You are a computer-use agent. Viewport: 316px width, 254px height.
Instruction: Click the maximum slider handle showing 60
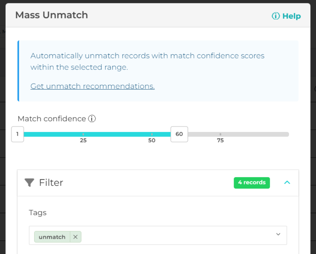179,134
